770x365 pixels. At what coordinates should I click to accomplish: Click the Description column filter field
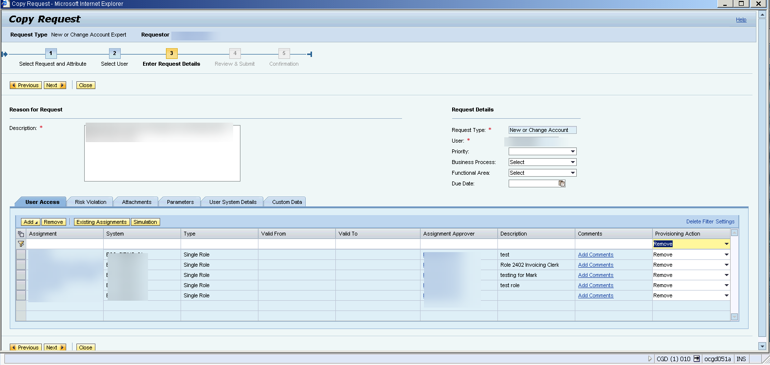(536, 244)
